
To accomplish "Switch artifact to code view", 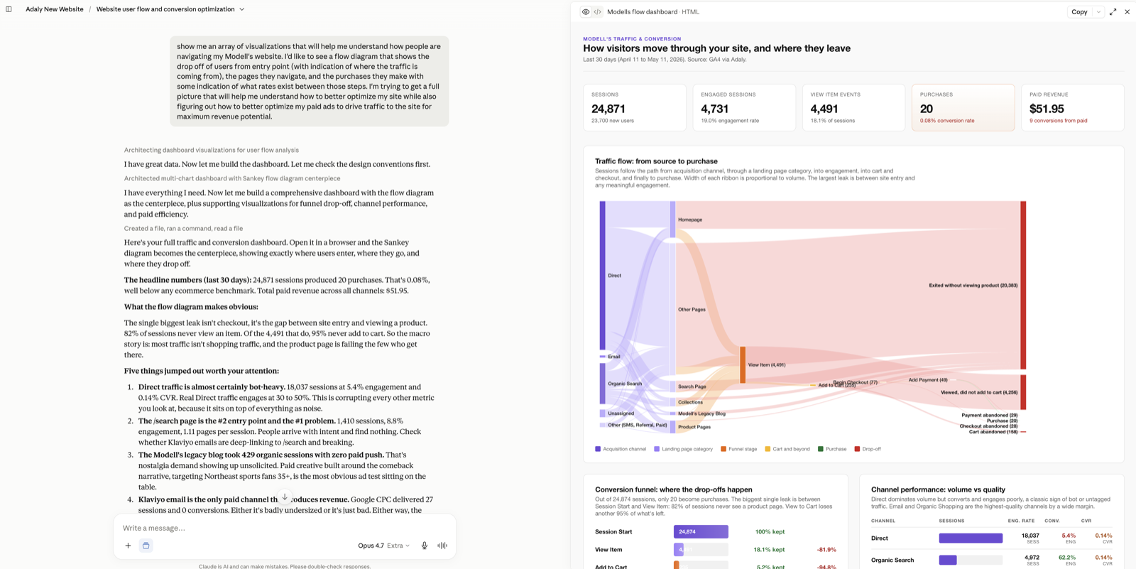I will (x=598, y=12).
